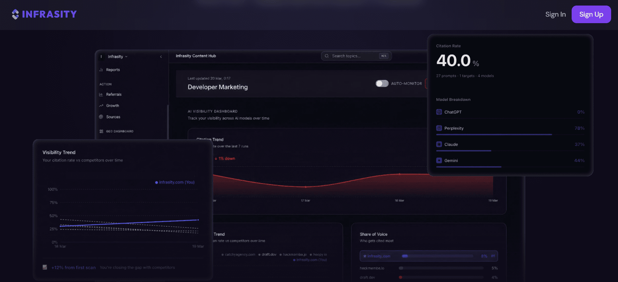The width and height of the screenshot is (618, 282).
Task: Click the ChatGPT row label
Action: pos(453,112)
